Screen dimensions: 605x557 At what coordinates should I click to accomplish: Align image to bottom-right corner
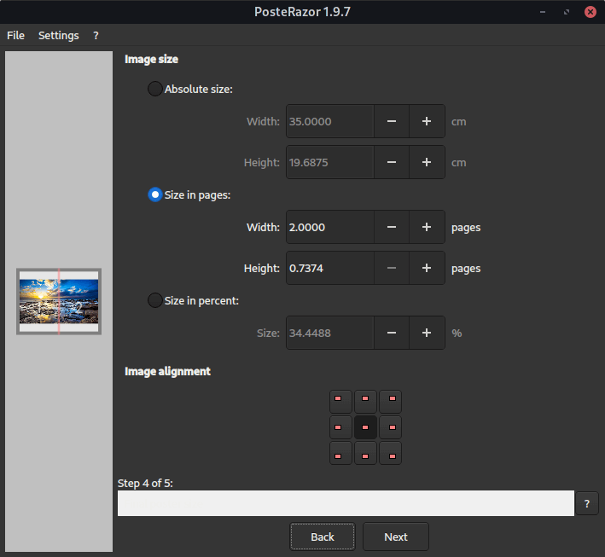(390, 452)
